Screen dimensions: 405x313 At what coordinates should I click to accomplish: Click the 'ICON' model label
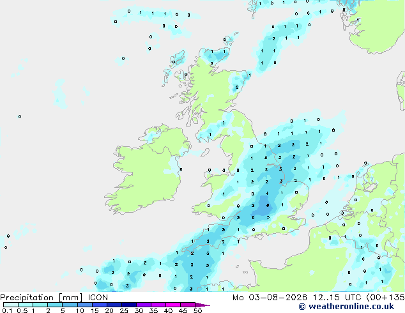pos(98,298)
